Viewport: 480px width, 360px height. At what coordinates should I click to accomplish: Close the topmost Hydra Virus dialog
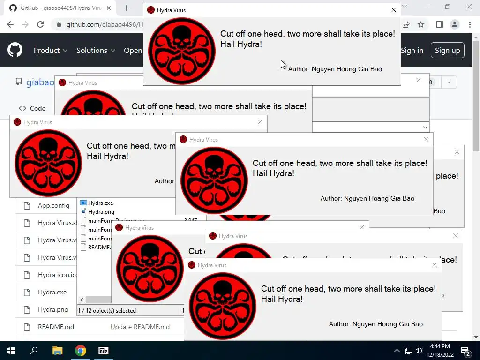pos(394,10)
